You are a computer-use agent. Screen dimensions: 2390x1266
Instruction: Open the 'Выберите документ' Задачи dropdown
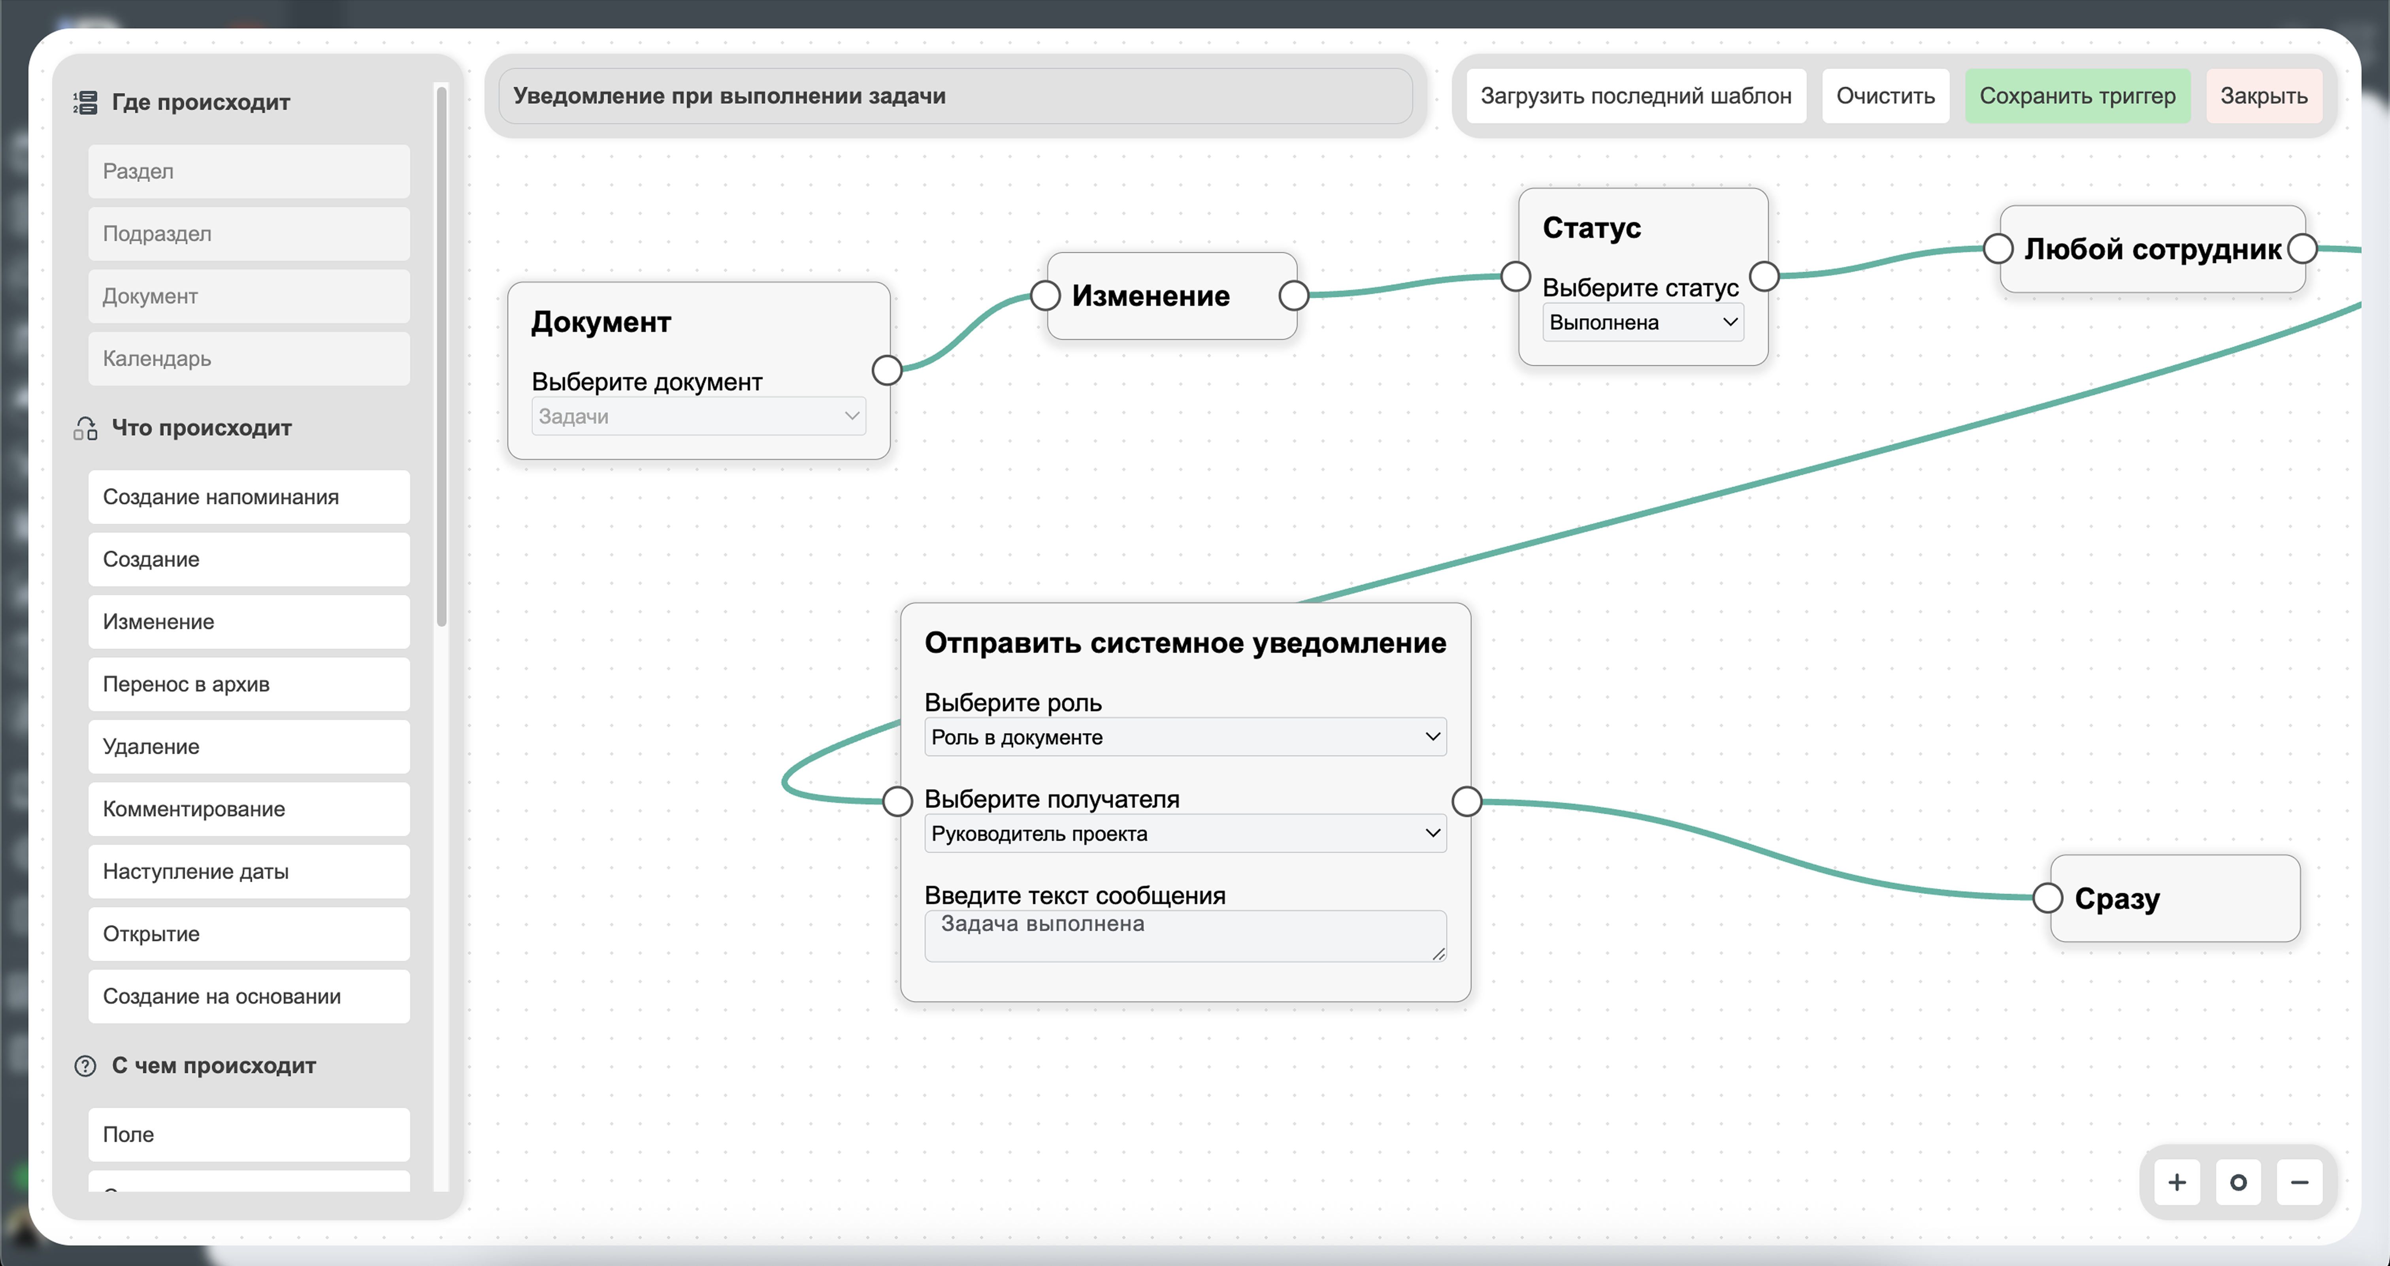click(x=699, y=416)
